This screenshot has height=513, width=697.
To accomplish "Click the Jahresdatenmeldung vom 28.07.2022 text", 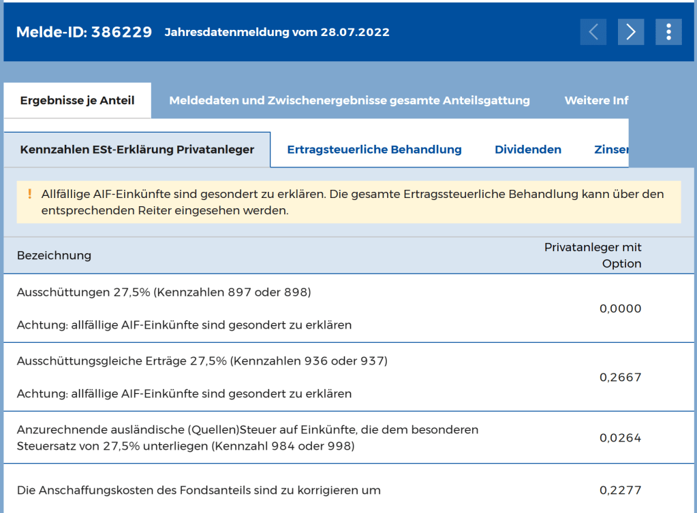I will point(277,32).
